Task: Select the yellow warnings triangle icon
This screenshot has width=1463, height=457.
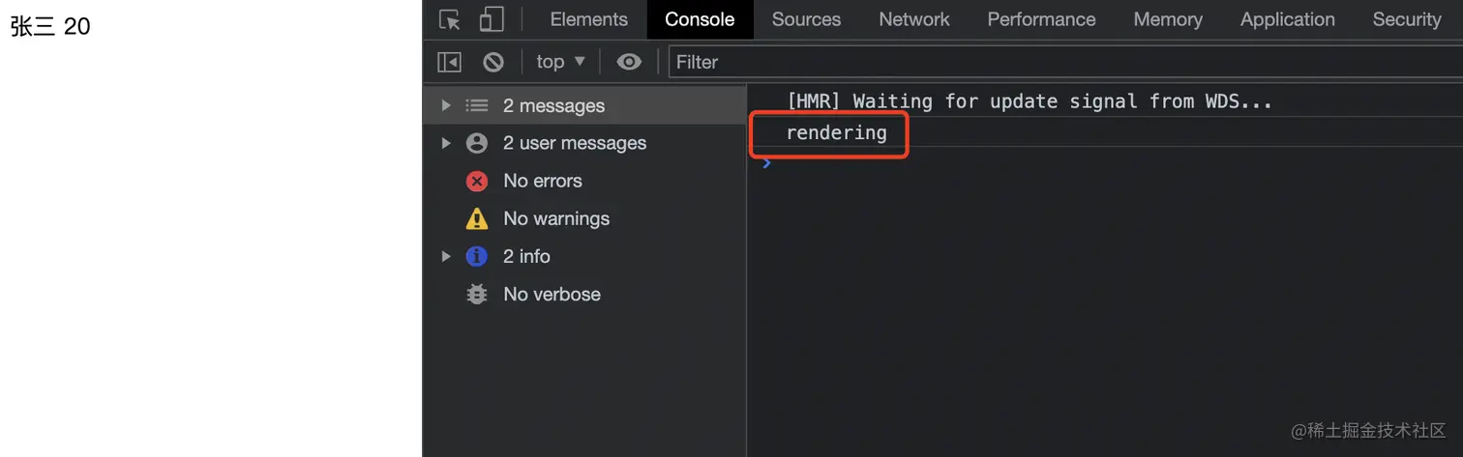Action: 477,218
